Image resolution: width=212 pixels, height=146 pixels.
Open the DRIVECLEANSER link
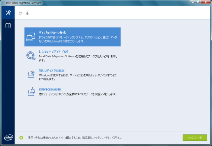click(50, 89)
